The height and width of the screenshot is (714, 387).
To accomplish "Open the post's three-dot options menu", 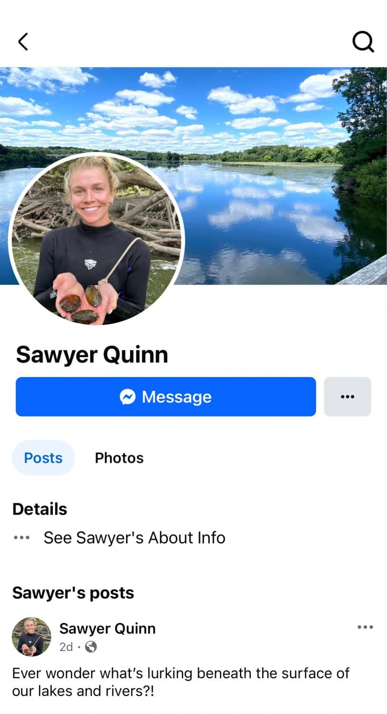I will point(365,627).
